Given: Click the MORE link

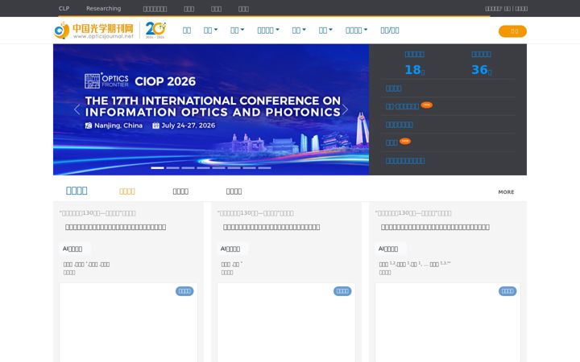Looking at the screenshot, I should tap(506, 192).
